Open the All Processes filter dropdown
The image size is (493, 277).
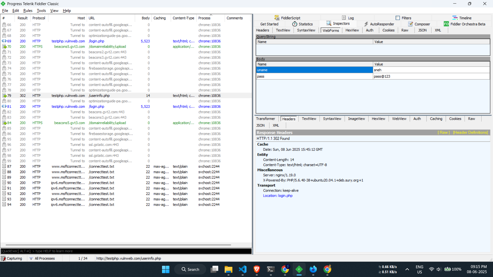(42, 258)
